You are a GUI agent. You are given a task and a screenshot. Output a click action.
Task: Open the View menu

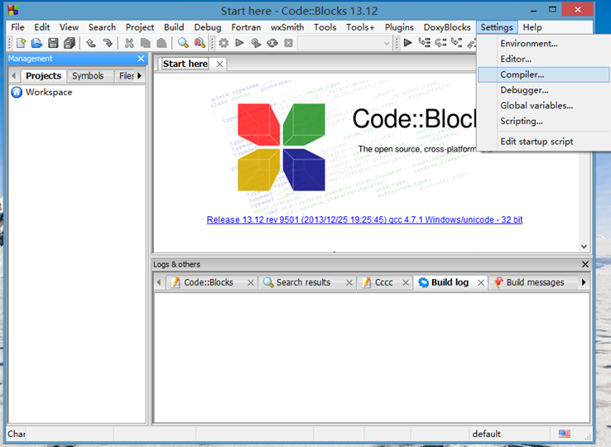coord(69,27)
